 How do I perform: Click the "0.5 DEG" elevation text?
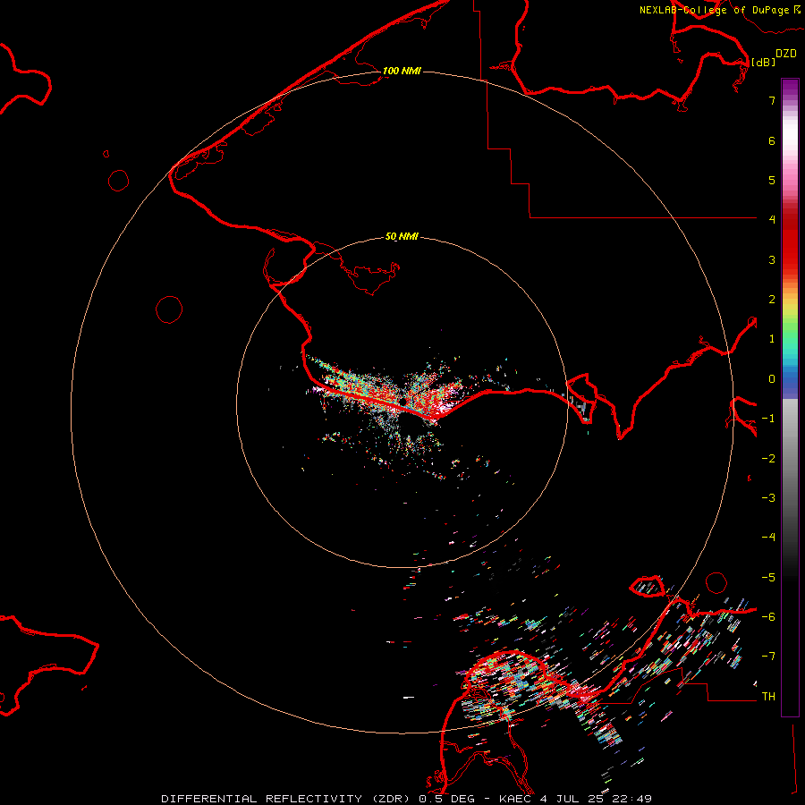coord(446,799)
